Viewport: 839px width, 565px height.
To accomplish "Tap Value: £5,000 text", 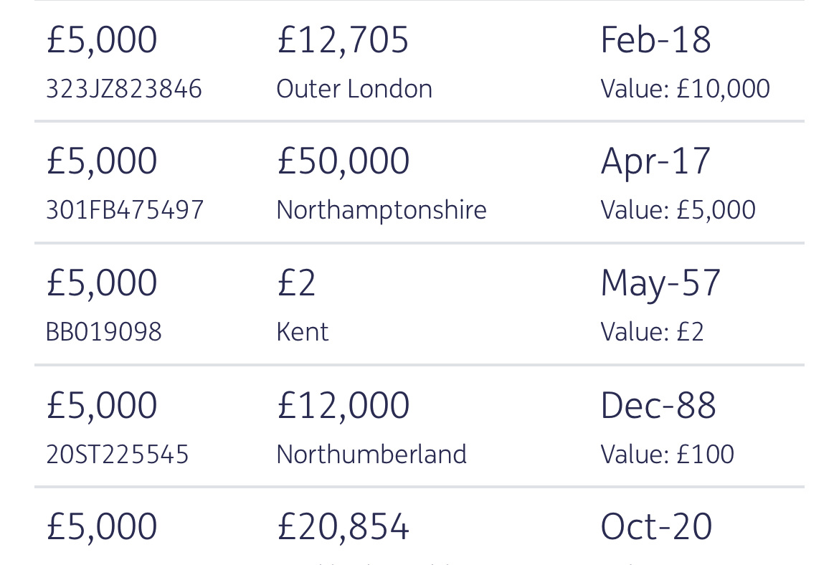I will (678, 210).
